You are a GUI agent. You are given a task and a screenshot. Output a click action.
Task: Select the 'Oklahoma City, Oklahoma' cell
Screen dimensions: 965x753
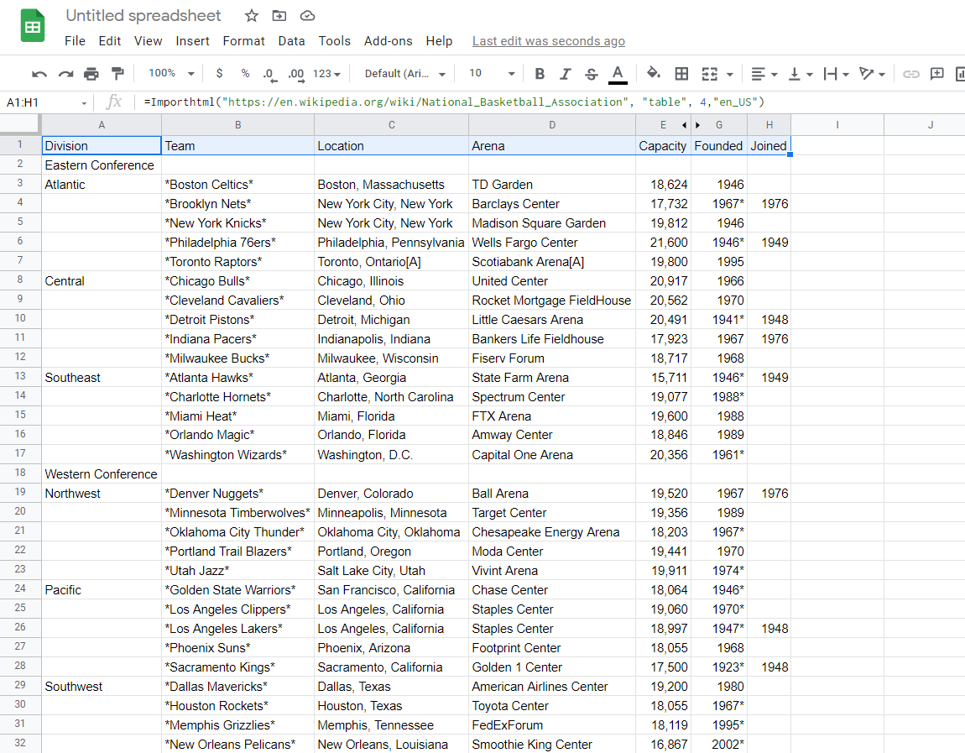coord(391,531)
